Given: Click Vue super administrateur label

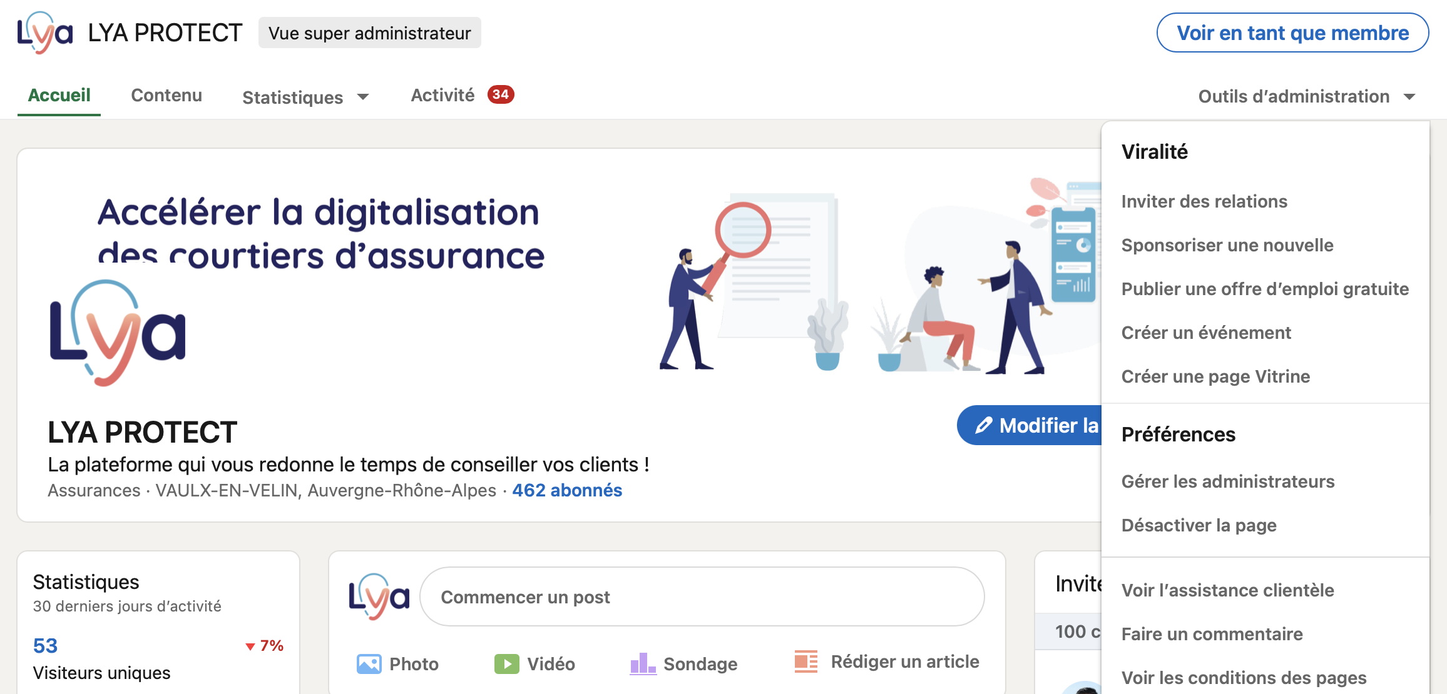Looking at the screenshot, I should click(x=369, y=33).
